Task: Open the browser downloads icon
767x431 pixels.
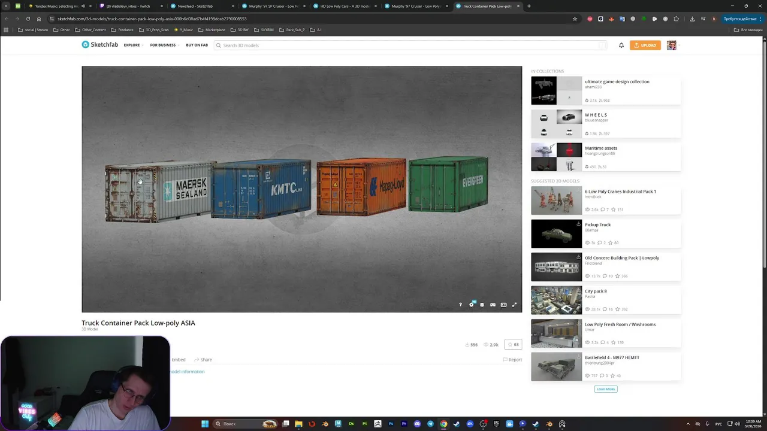Action: (x=692, y=19)
